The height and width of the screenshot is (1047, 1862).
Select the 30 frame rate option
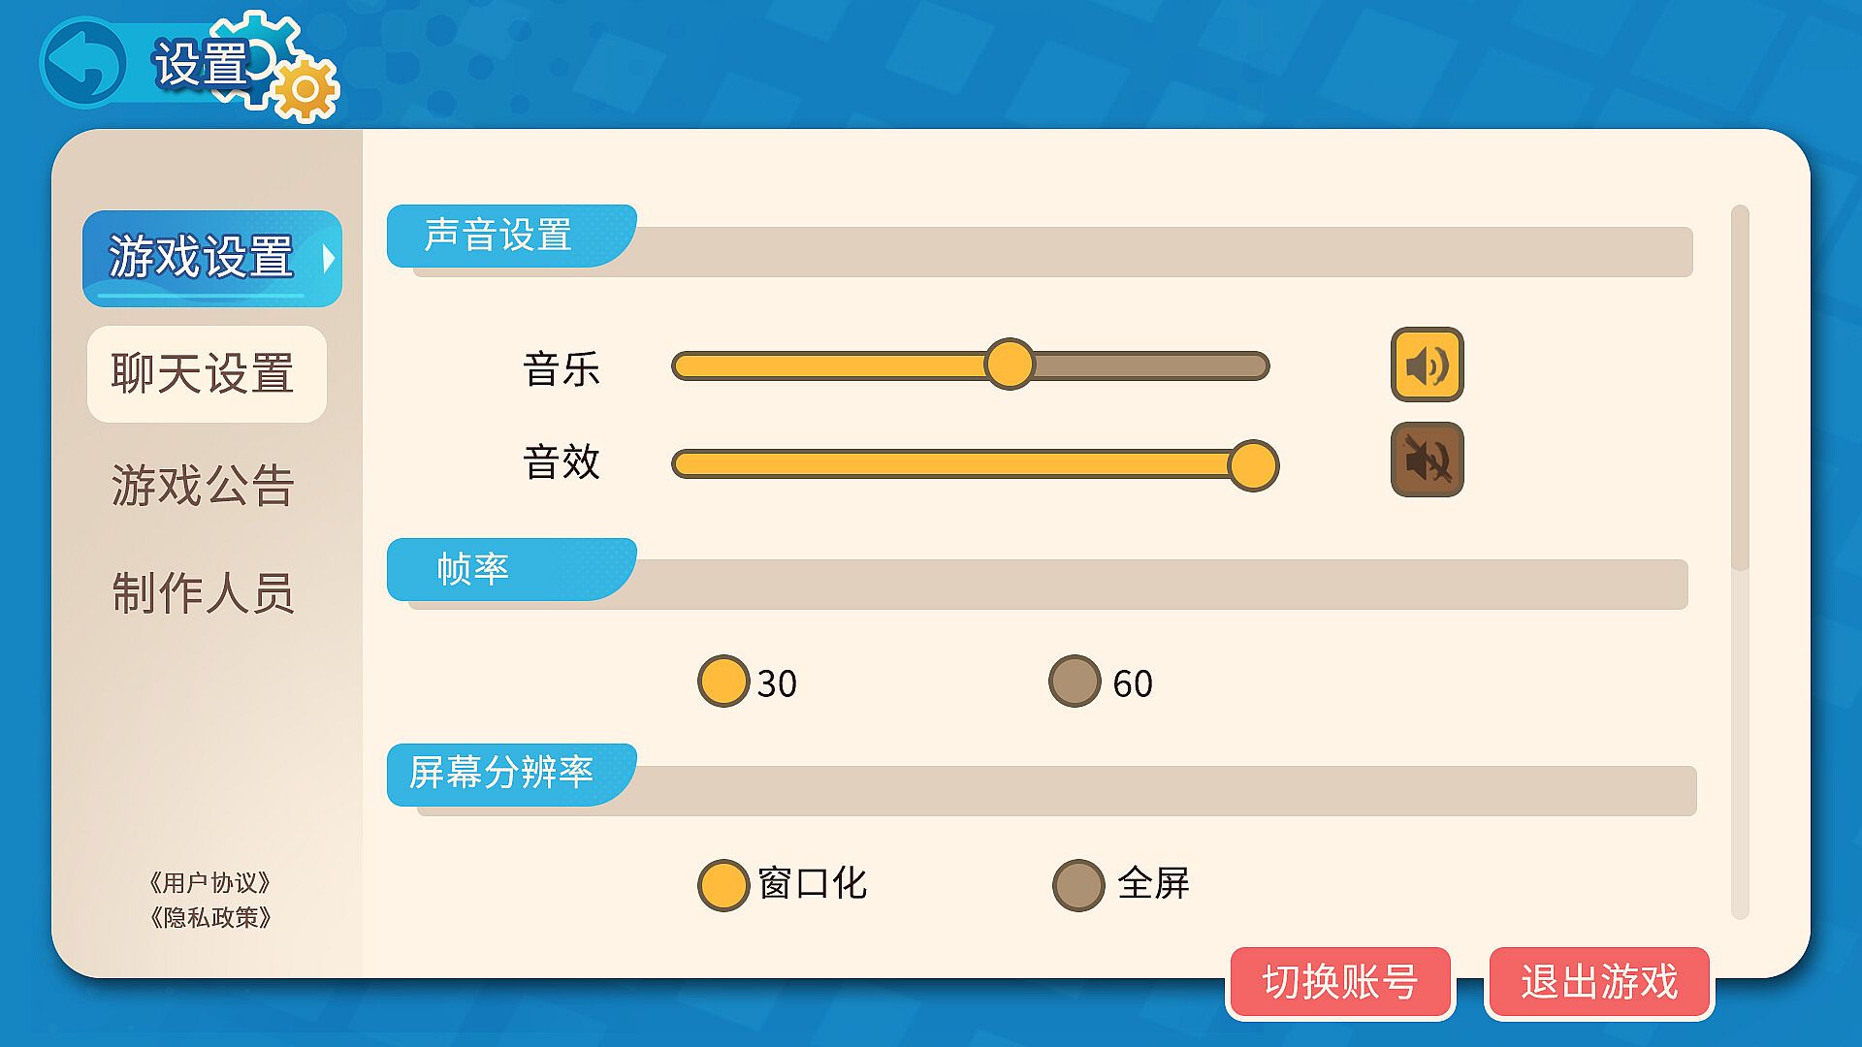[723, 682]
